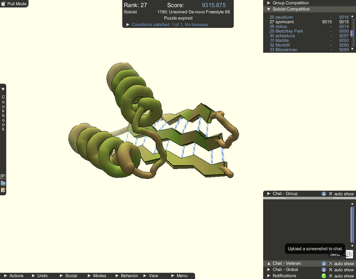
Task: Click the leaderboard scroll down arrow
Action: point(353,49)
